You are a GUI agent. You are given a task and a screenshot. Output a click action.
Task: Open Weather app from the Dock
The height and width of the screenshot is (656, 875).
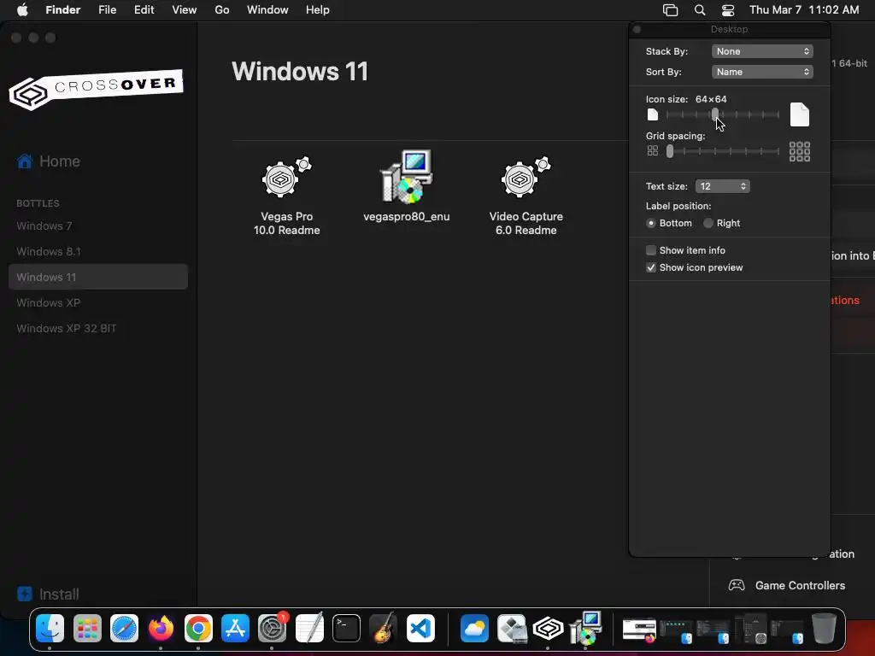(x=474, y=629)
